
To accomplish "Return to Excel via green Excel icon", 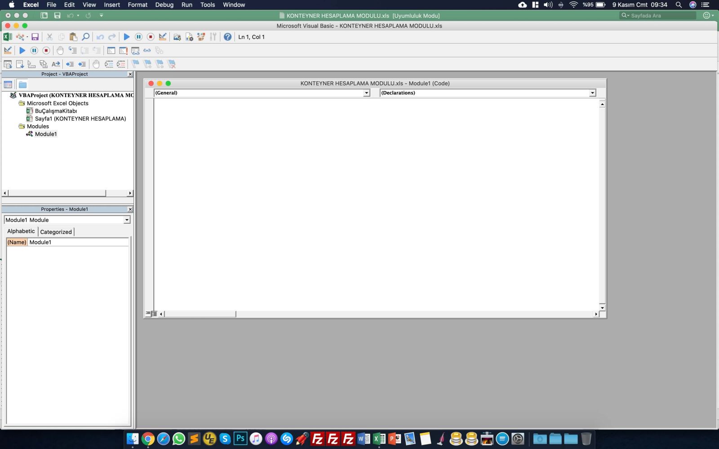I will (8, 37).
